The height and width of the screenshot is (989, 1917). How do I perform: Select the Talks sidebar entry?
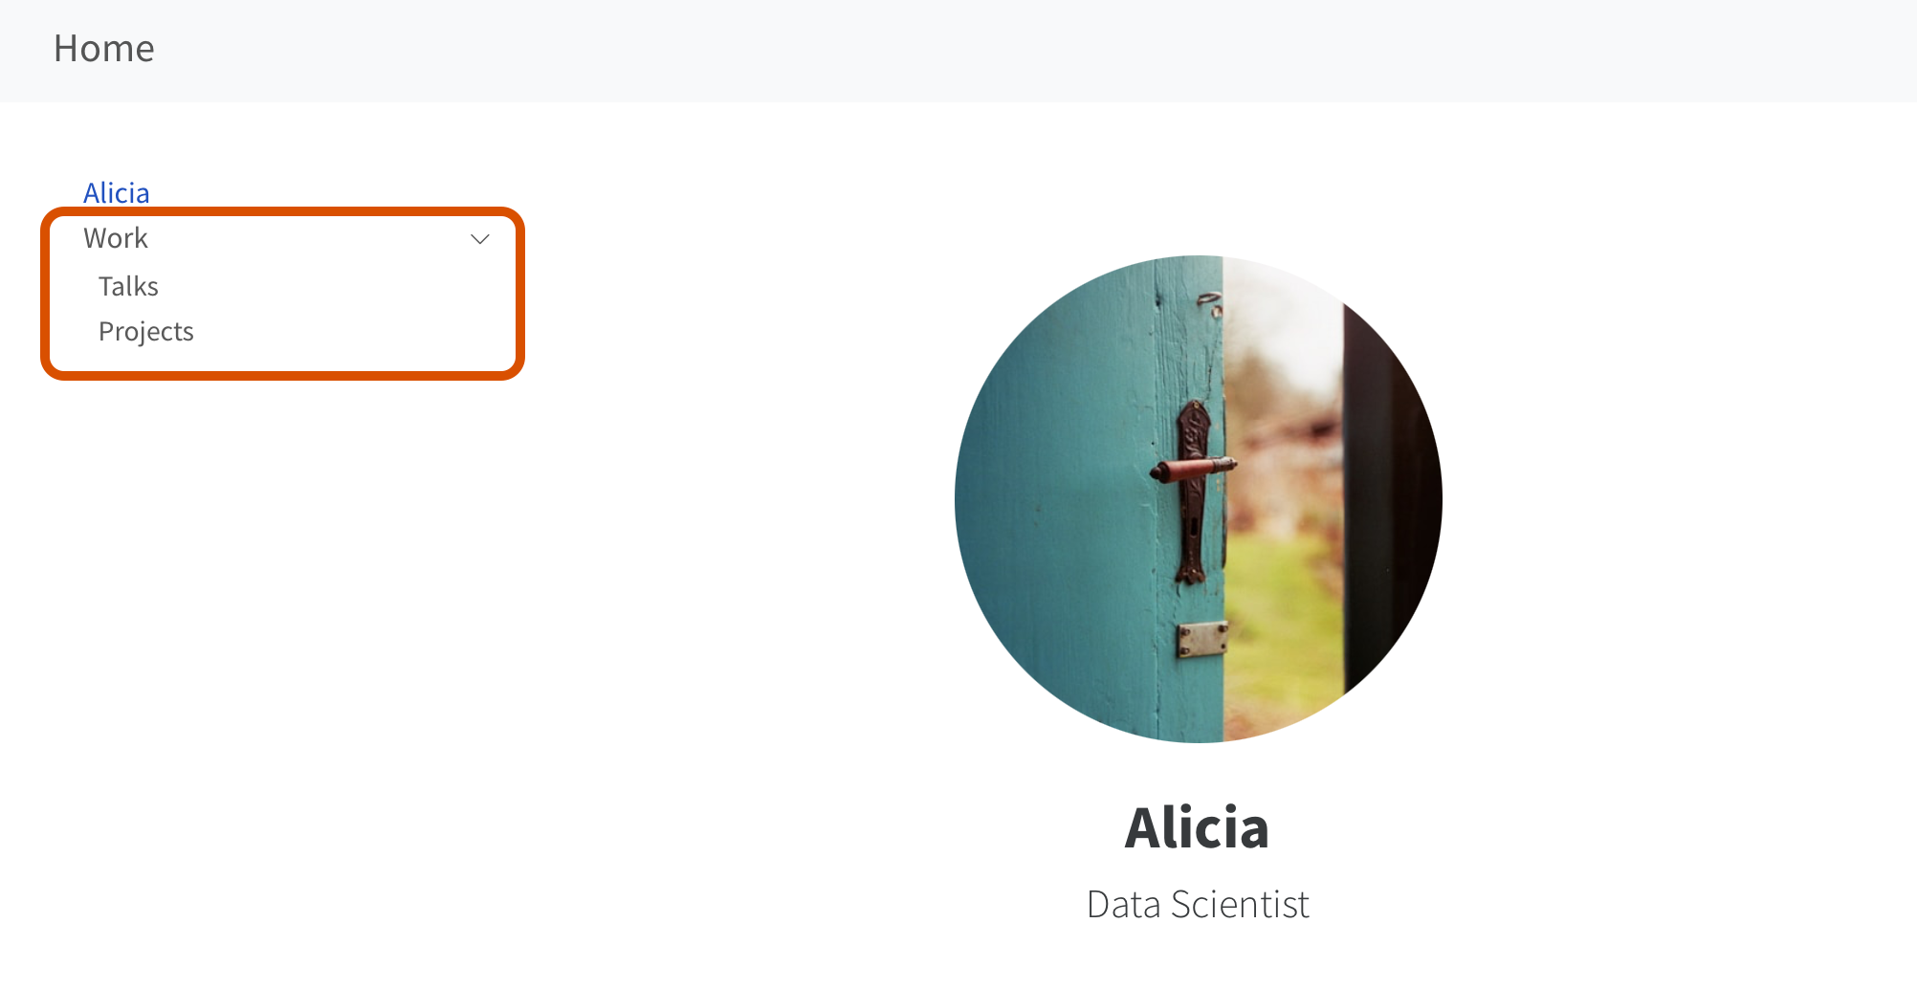coord(128,286)
